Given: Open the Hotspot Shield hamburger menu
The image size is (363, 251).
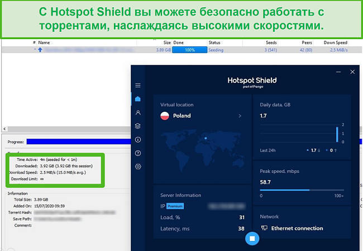Looking at the screenshot, I should (x=138, y=86).
